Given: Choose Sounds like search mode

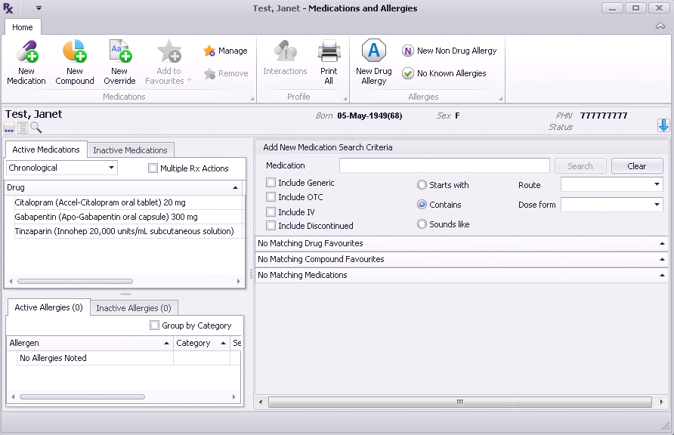Looking at the screenshot, I should (422, 224).
